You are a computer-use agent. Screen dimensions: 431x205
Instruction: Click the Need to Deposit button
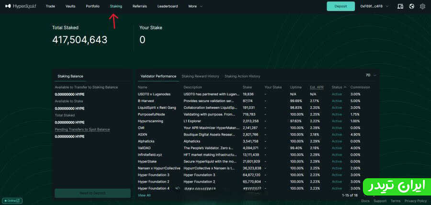coord(92,193)
